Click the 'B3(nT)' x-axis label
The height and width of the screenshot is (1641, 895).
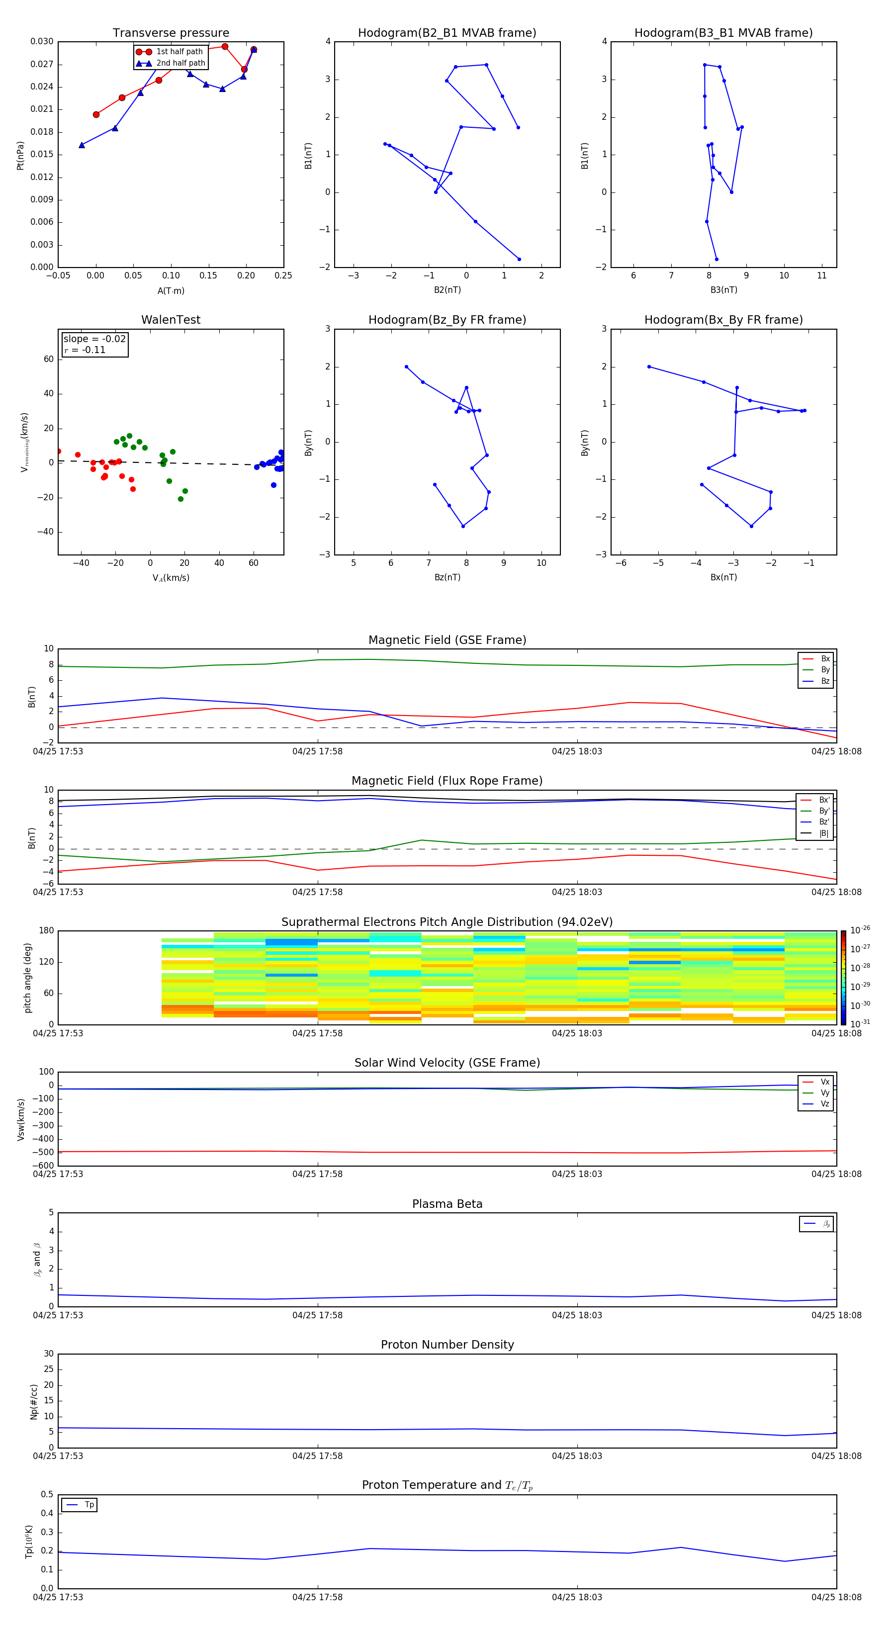(x=723, y=290)
